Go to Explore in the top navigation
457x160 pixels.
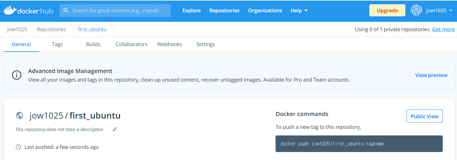click(192, 10)
